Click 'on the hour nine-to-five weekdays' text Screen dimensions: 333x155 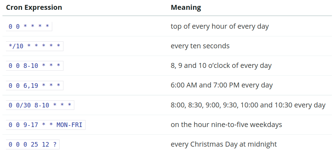(226, 125)
